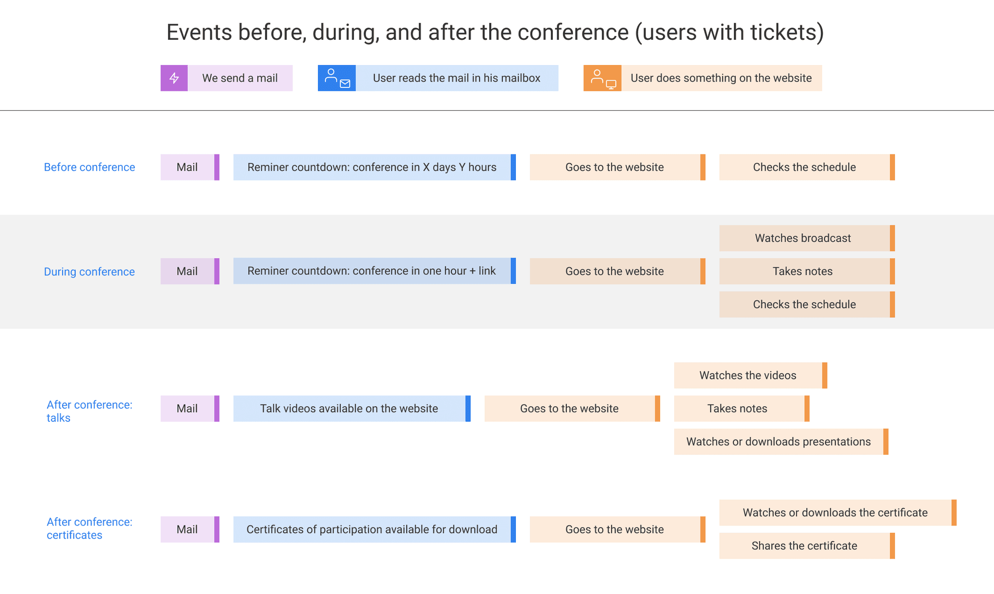
Task: Open the 'Before conference' row label
Action: pos(89,167)
